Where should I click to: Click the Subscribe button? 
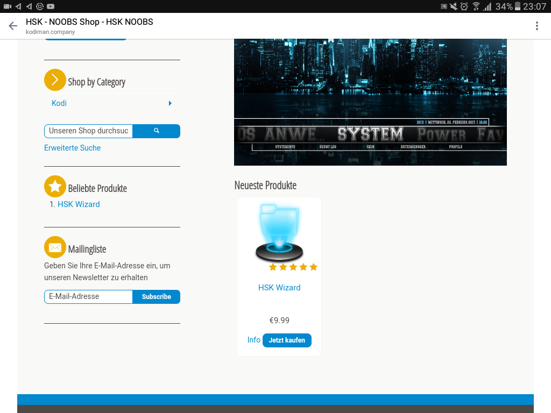tap(157, 297)
